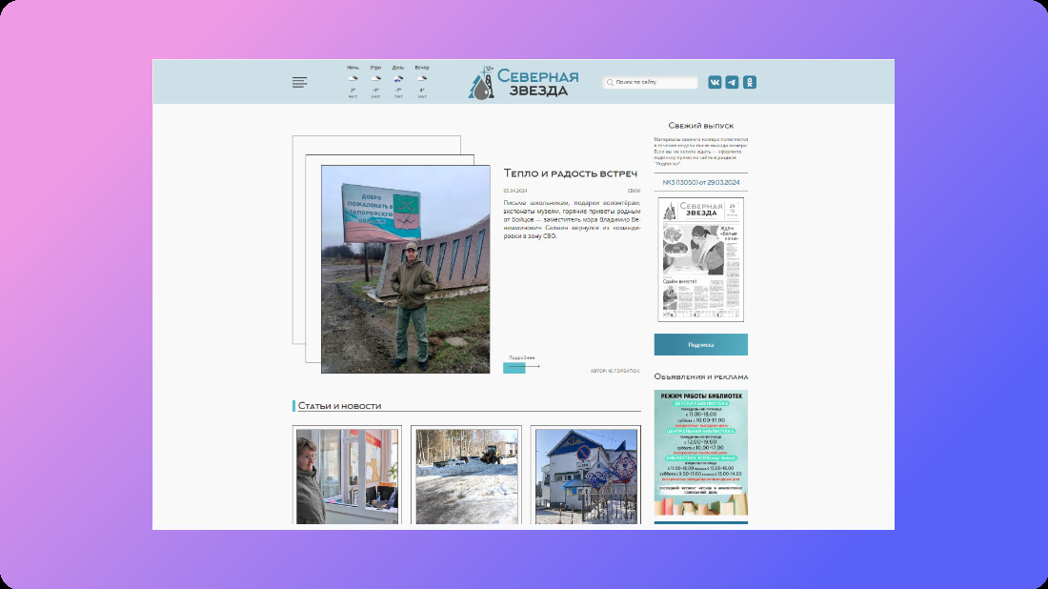Open the Odnoklassniki social icon
Image resolution: width=1048 pixels, height=589 pixels.
click(749, 82)
